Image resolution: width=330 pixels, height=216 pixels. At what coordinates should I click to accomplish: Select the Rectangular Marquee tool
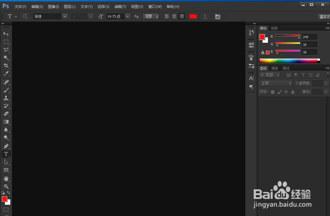[6, 42]
